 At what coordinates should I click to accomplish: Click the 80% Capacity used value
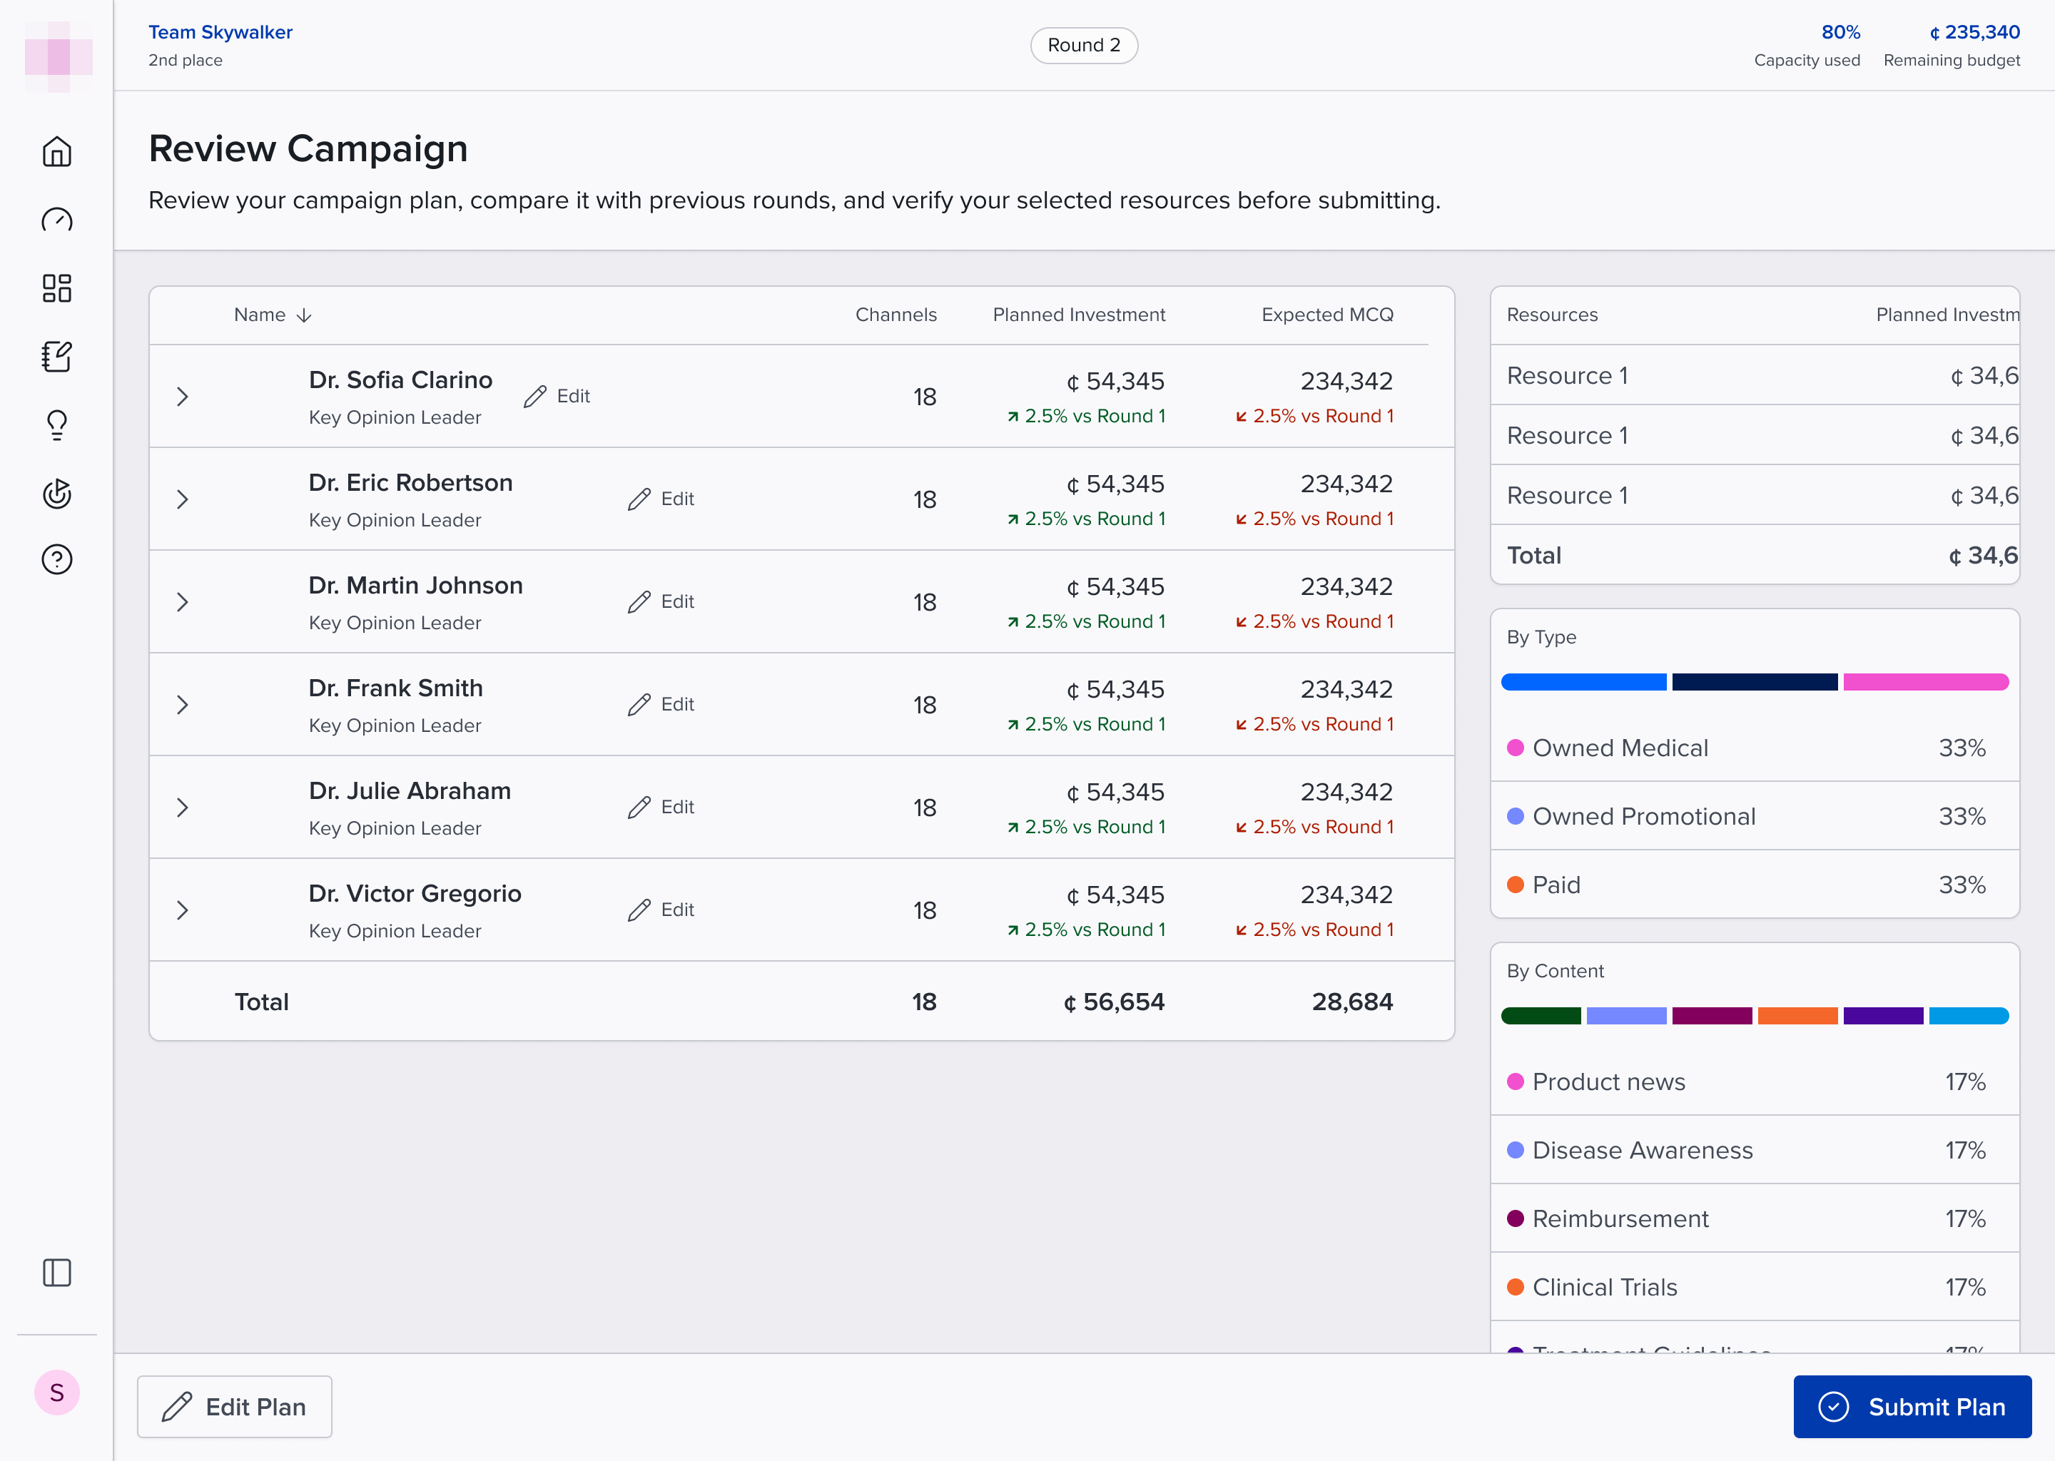coord(1840,32)
